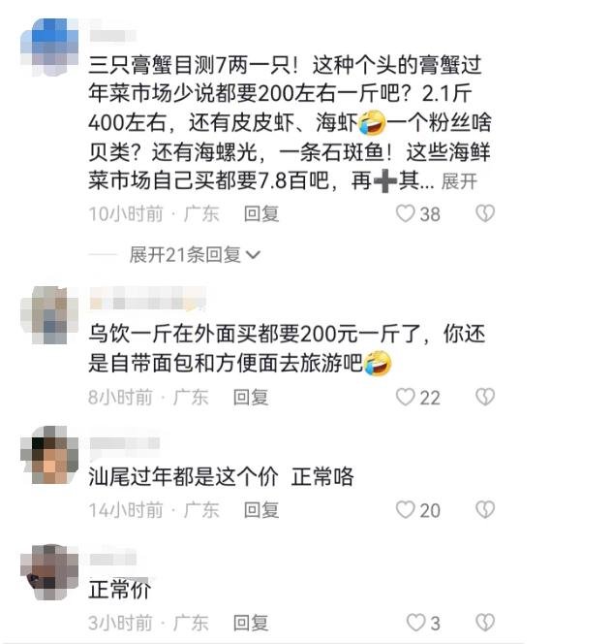The width and height of the screenshot is (612, 644).
Task: Open the blue avatar of first commenter
Action: click(x=49, y=48)
